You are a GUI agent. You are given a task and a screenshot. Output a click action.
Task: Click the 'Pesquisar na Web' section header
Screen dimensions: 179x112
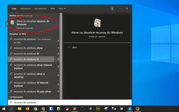tap(18, 34)
